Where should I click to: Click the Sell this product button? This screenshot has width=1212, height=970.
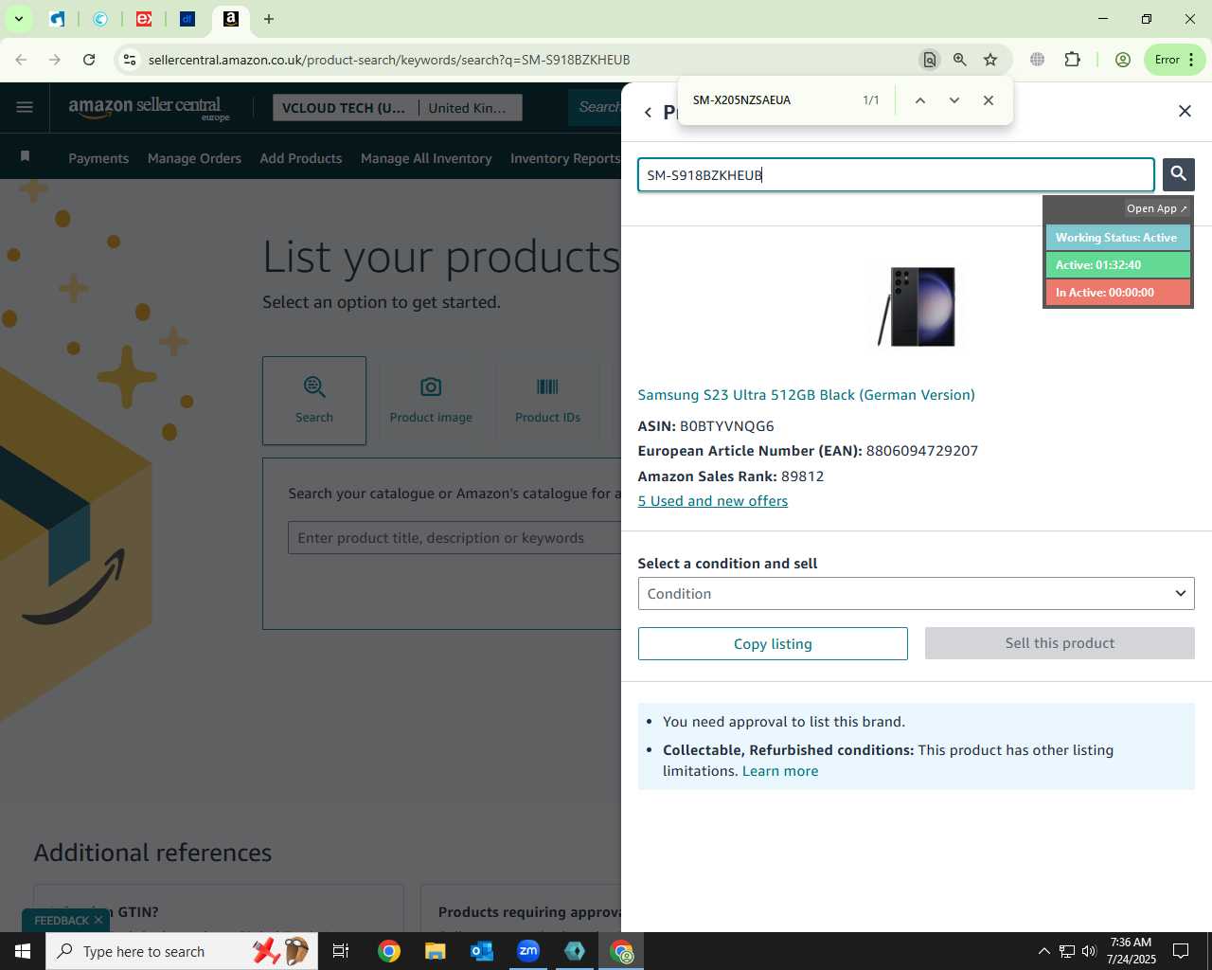(x=1060, y=643)
